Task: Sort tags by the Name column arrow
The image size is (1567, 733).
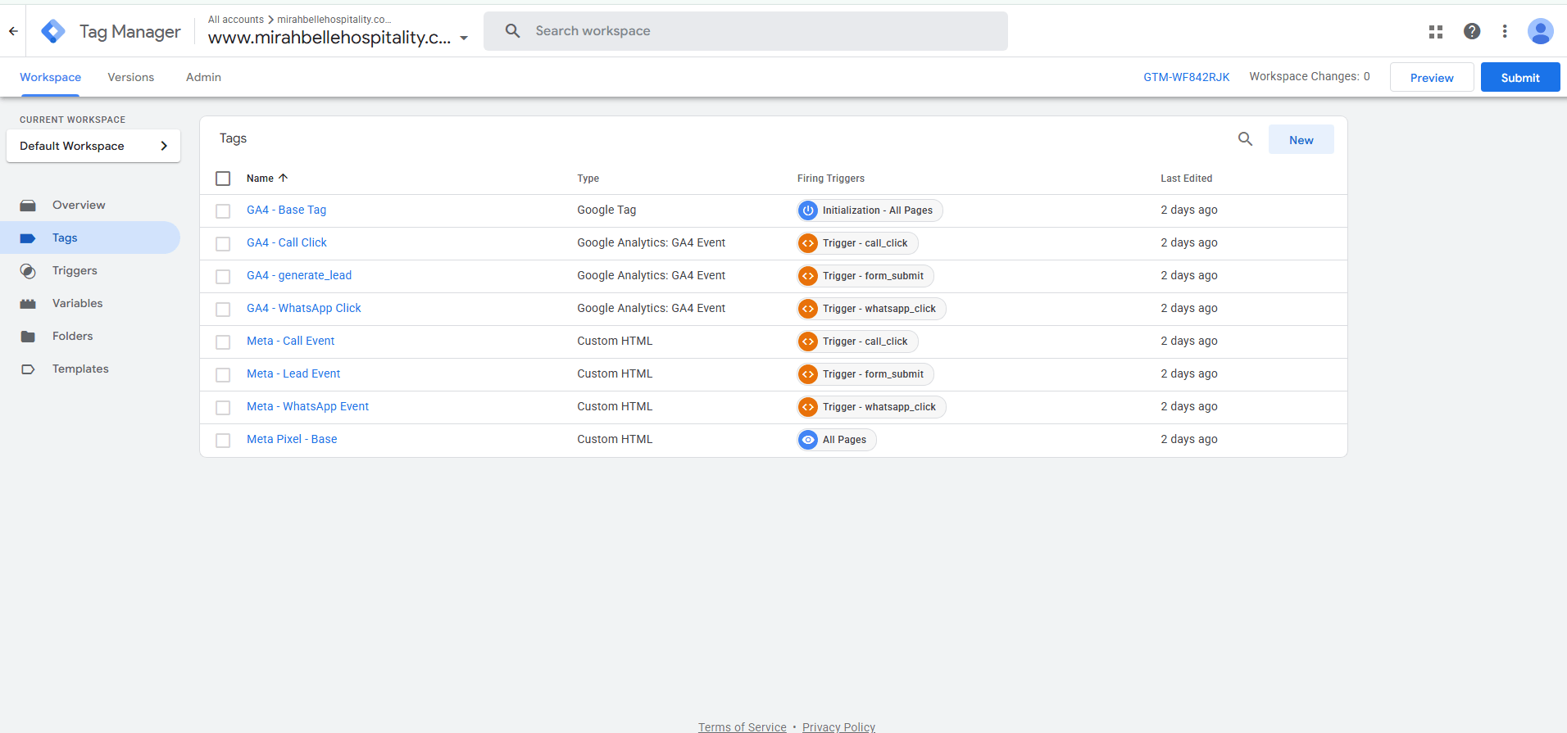Action: click(x=283, y=178)
